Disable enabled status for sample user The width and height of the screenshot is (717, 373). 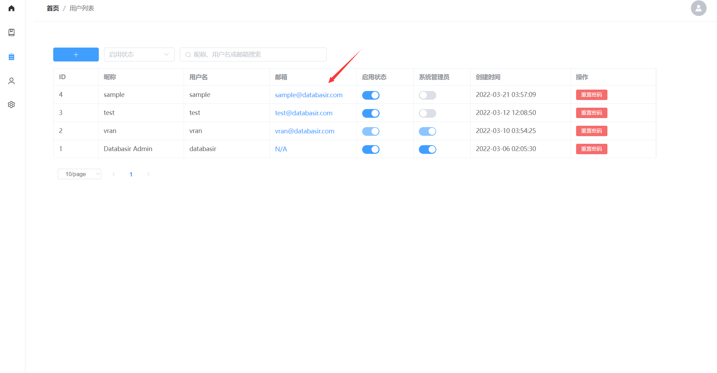click(x=371, y=95)
